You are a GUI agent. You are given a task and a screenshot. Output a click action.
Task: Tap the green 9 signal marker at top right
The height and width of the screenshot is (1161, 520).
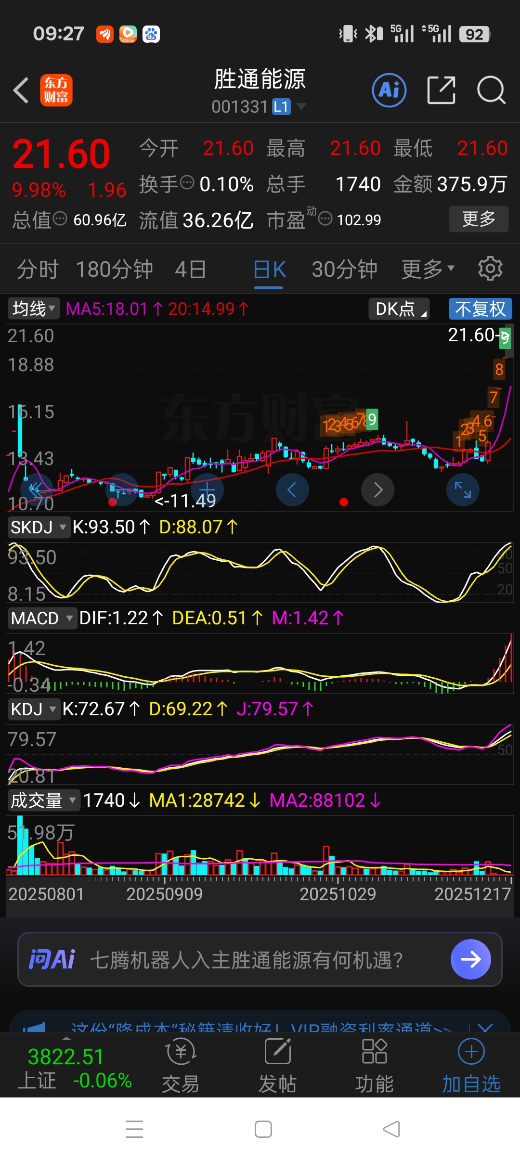click(x=505, y=338)
